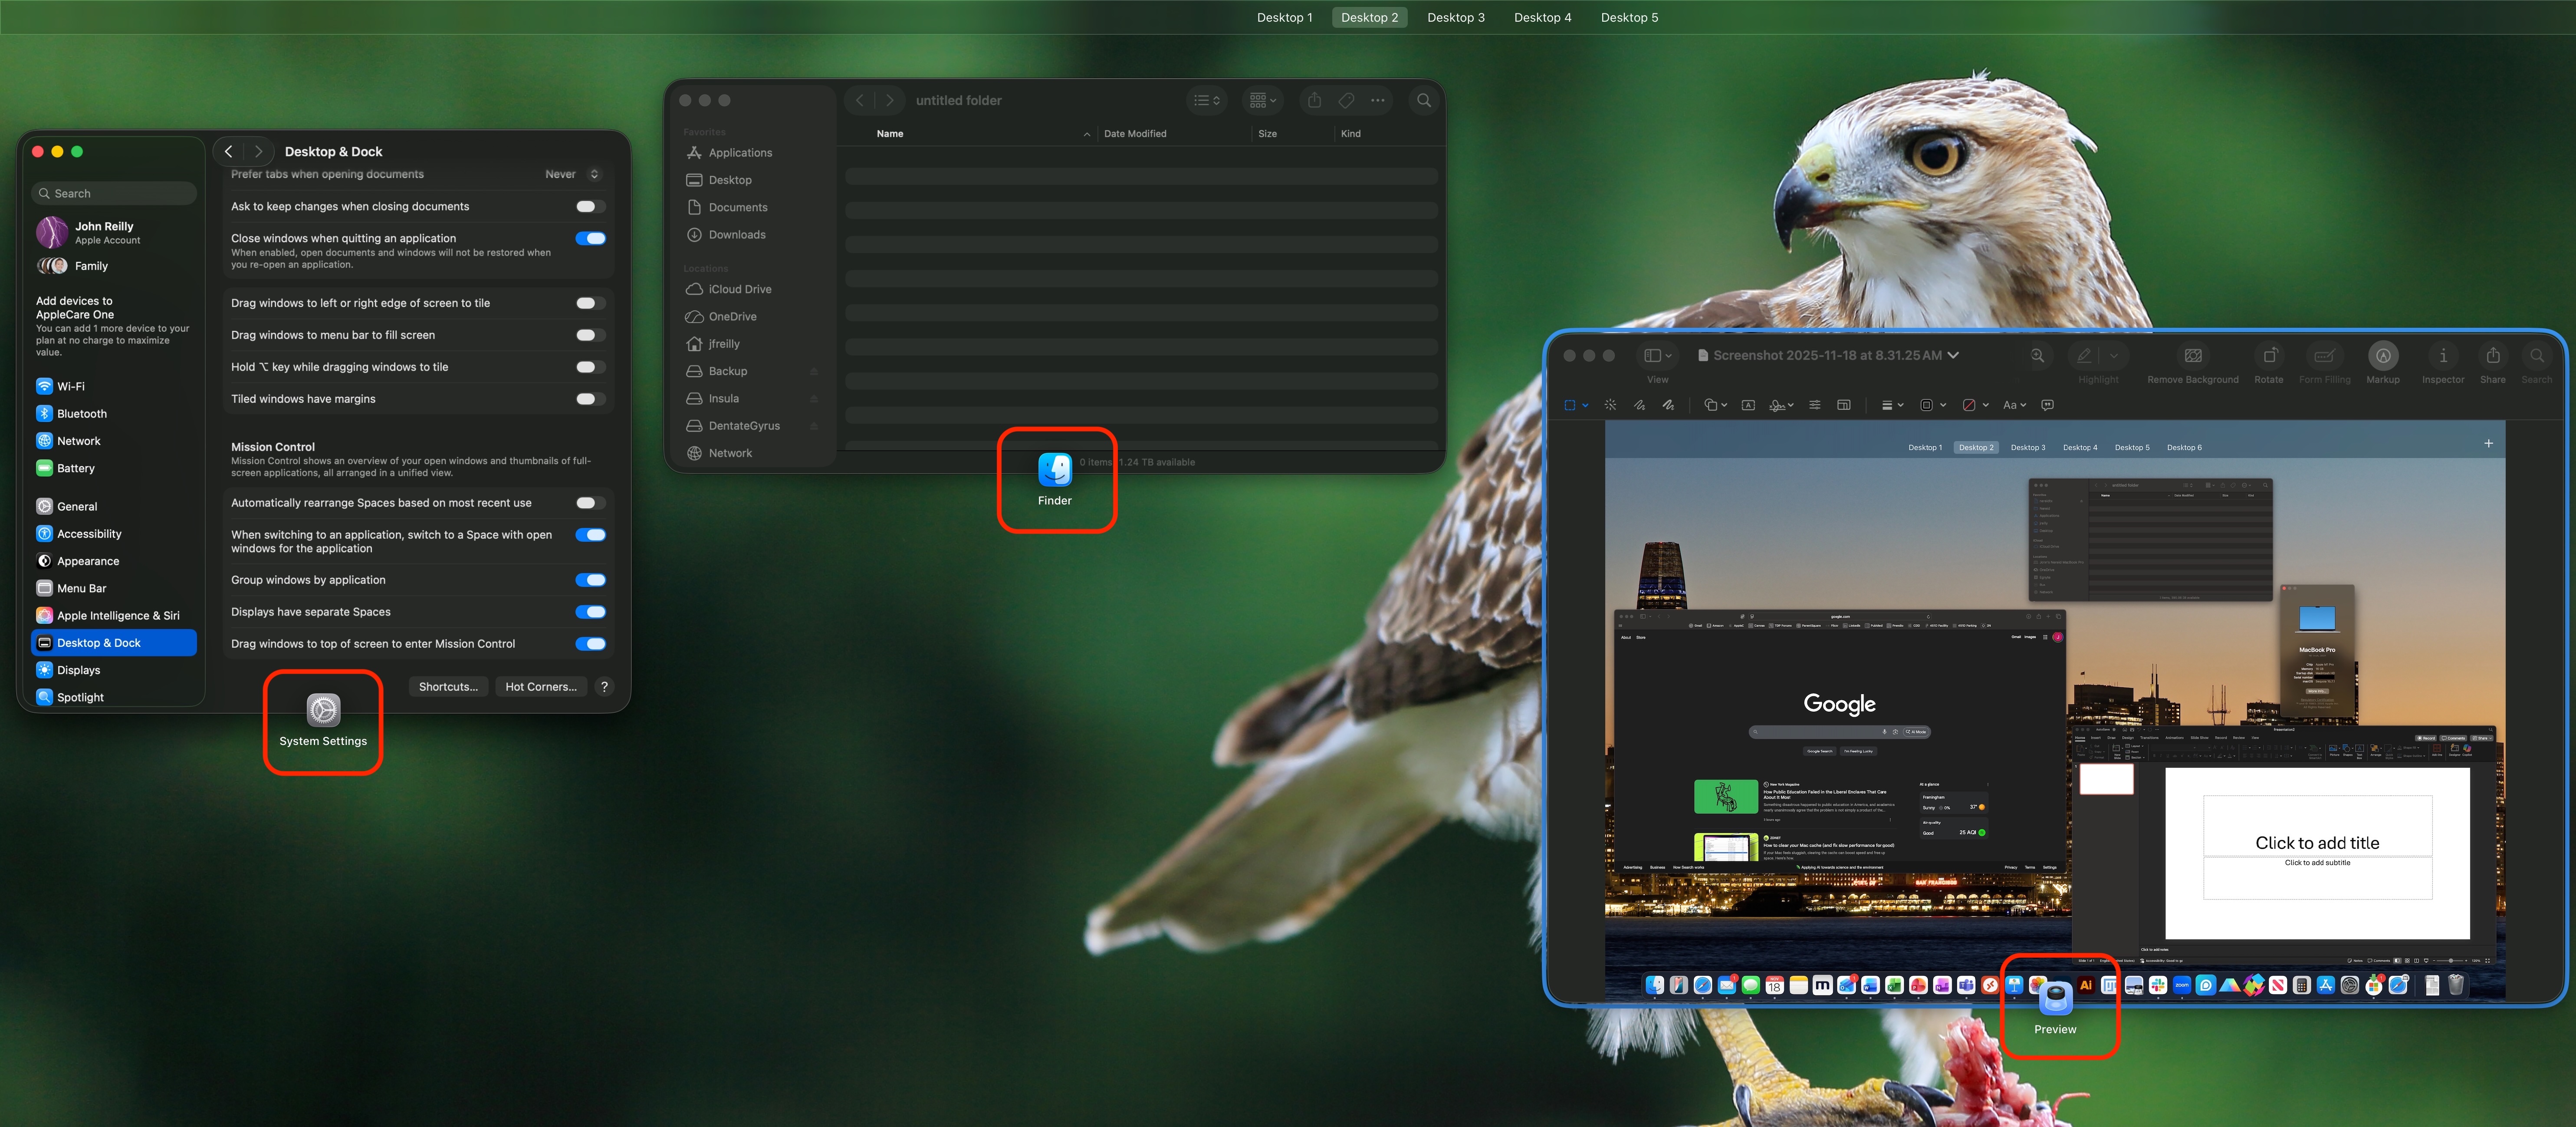Toggle Markup toolbar in Preview
The image size is (2576, 1127).
pyautogui.click(x=2382, y=356)
